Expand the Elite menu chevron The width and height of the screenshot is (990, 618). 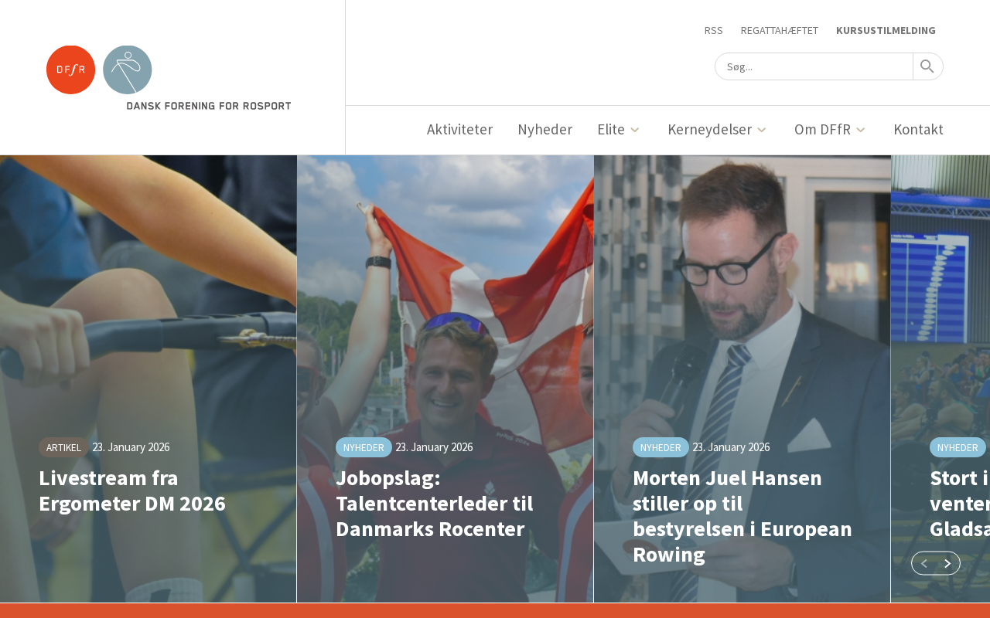635,130
